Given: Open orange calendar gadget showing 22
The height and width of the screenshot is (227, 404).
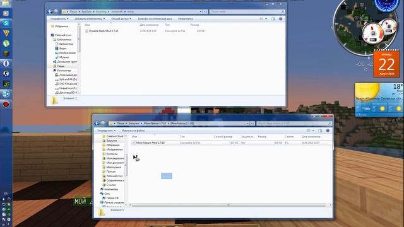Looking at the screenshot, I should pos(386,64).
